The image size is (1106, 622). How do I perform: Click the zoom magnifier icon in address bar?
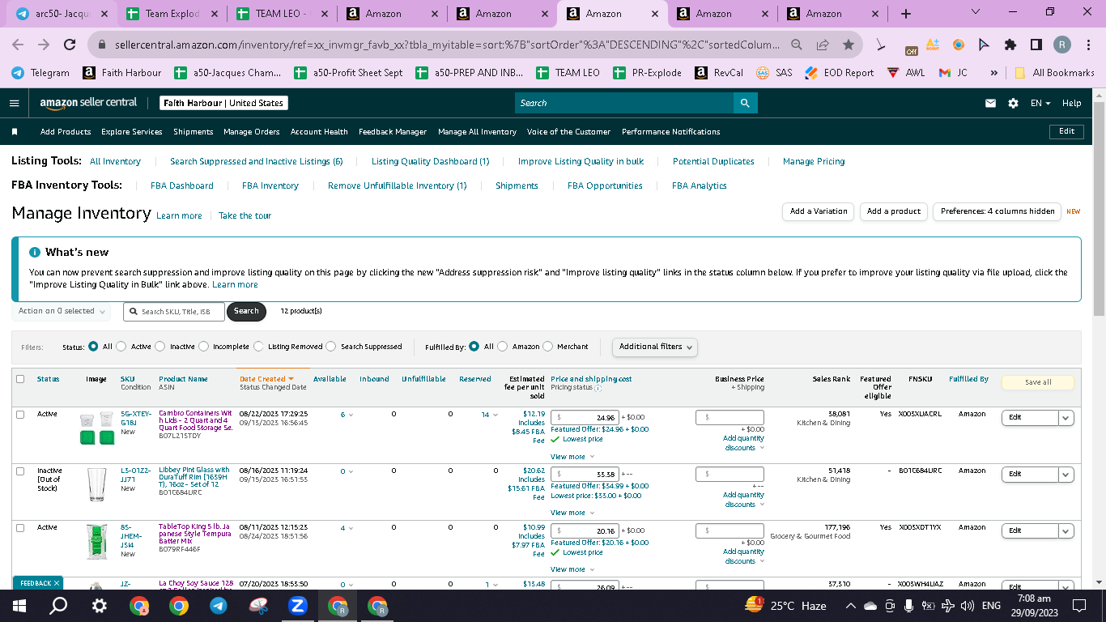point(797,45)
